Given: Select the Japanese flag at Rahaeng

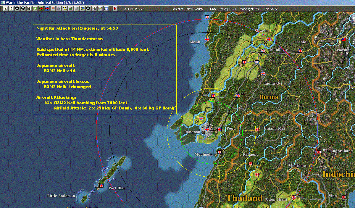Looking at the screenshot, I should pyautogui.click(x=251, y=163).
